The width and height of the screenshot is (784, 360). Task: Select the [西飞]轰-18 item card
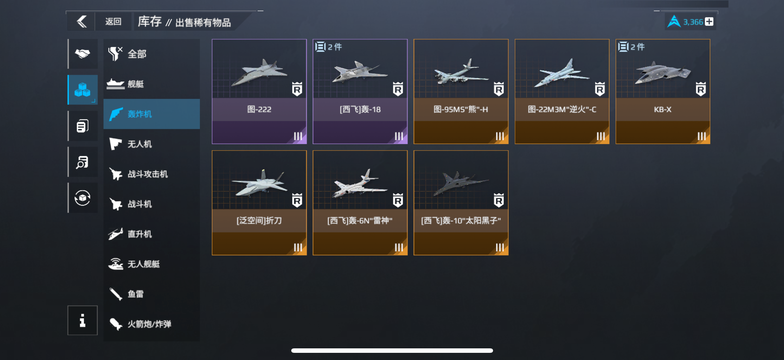360,91
